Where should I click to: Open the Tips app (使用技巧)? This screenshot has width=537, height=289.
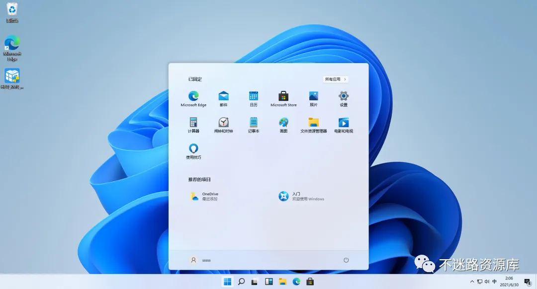(x=193, y=151)
